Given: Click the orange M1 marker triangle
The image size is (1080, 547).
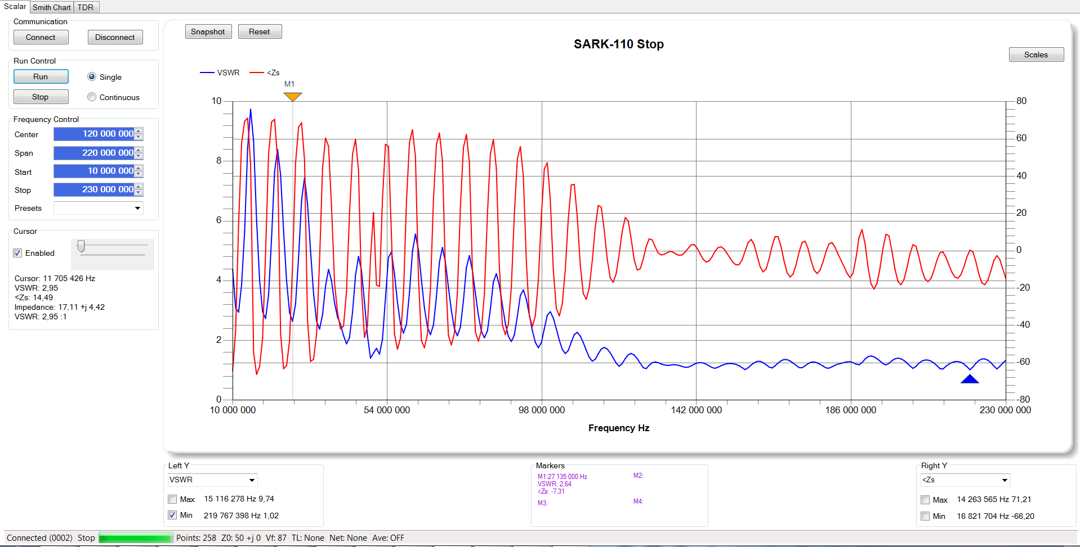Looking at the screenshot, I should [x=292, y=97].
